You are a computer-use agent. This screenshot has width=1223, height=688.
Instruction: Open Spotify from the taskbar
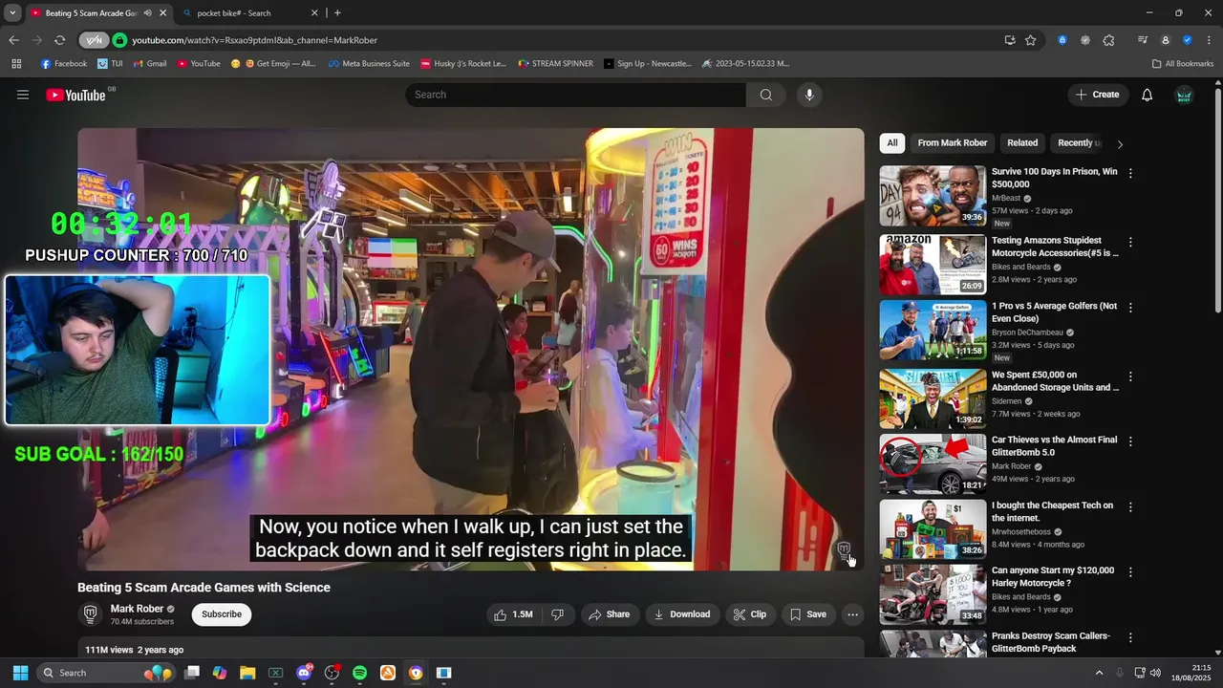[359, 673]
